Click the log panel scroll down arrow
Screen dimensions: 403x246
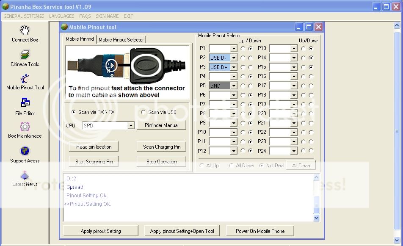pos(316,218)
